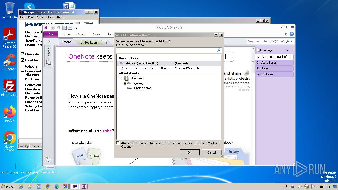Open the About menu in DuctSizer

[x=60, y=17]
